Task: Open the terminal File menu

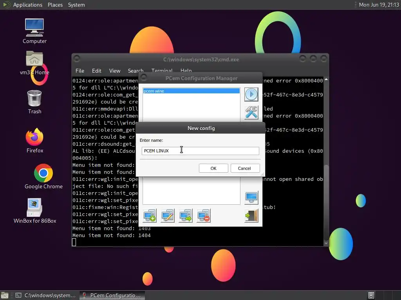Action: click(x=80, y=71)
